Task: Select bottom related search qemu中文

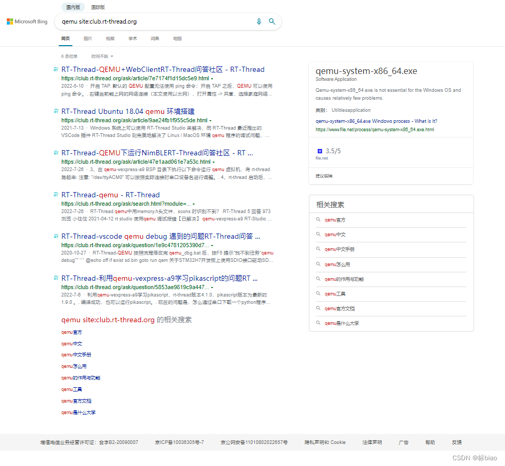Action: pos(71,344)
